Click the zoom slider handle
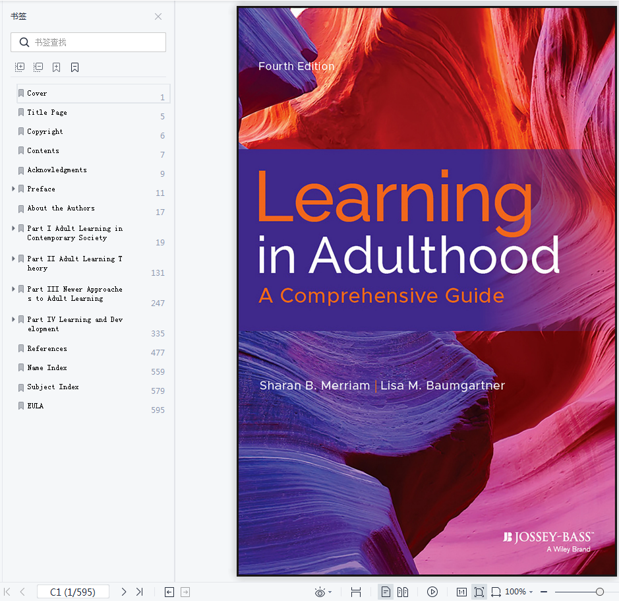Image resolution: width=619 pixels, height=601 pixels. 600,592
